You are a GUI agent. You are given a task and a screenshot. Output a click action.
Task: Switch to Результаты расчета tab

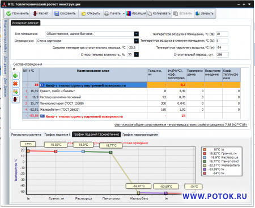[x=26, y=135]
